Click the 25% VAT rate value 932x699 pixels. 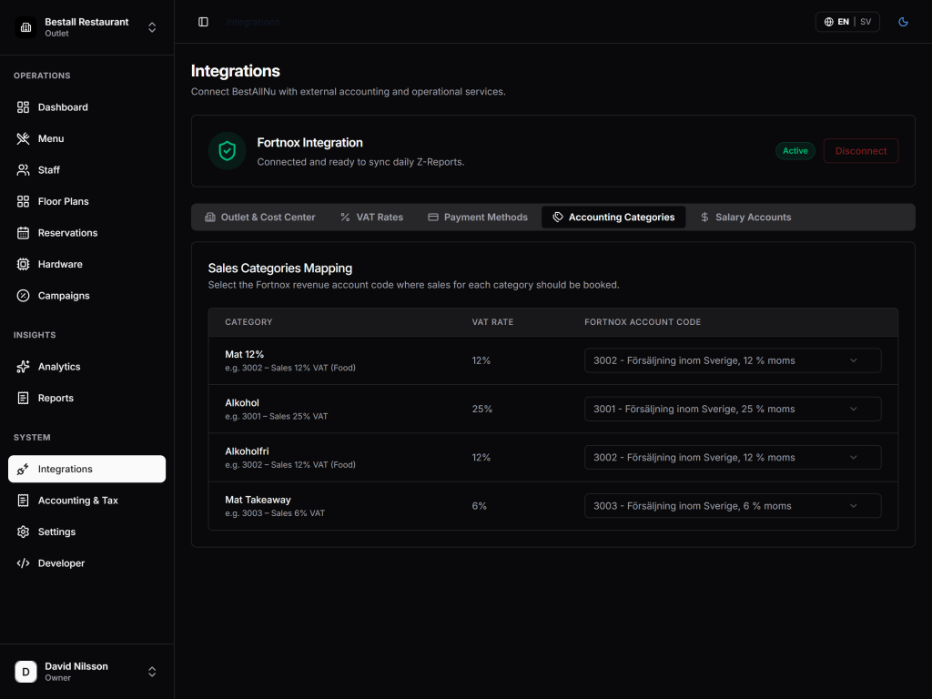(x=482, y=409)
